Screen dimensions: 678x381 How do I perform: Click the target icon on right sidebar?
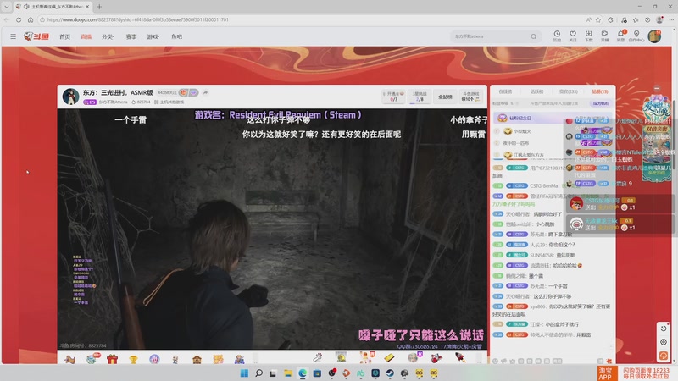664,342
